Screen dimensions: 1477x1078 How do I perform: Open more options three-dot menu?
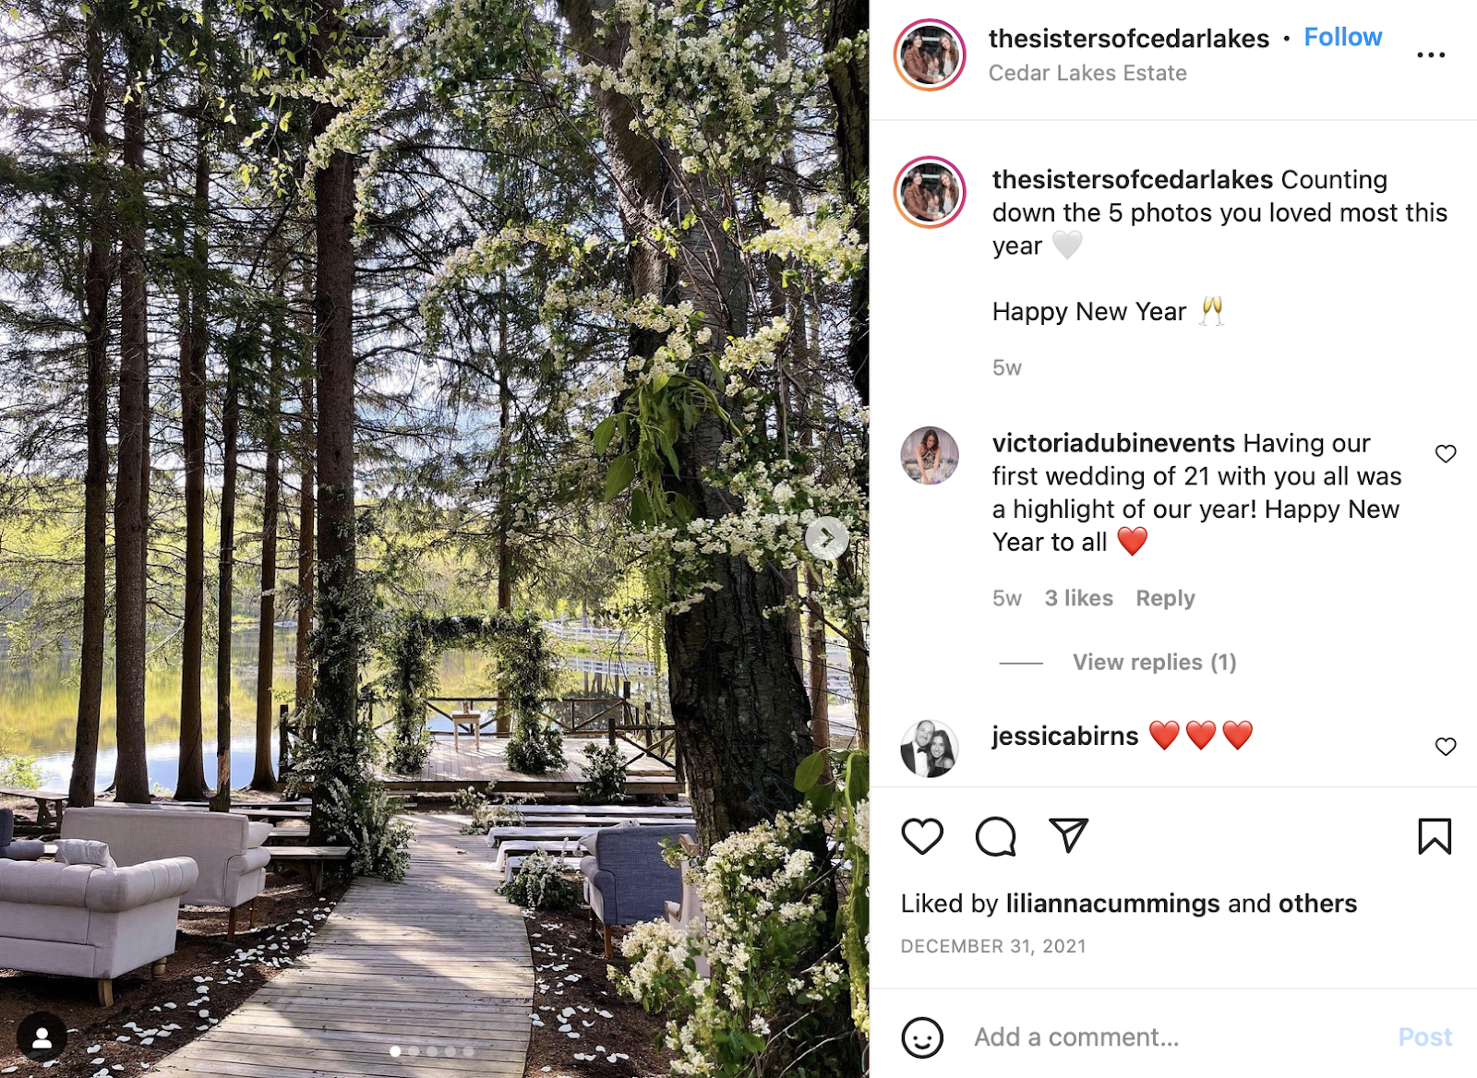coord(1431,55)
